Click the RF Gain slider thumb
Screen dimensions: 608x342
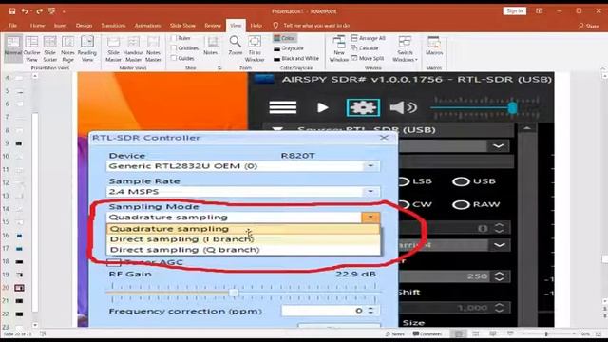234,293
